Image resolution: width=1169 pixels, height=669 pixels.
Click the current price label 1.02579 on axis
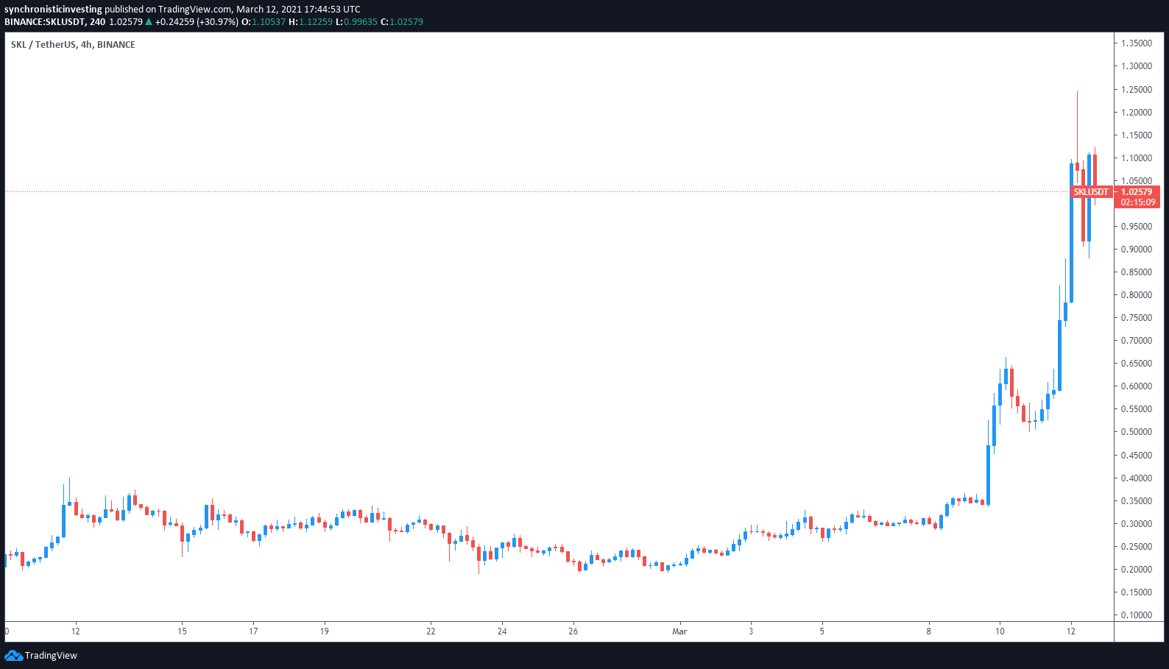click(x=1137, y=192)
